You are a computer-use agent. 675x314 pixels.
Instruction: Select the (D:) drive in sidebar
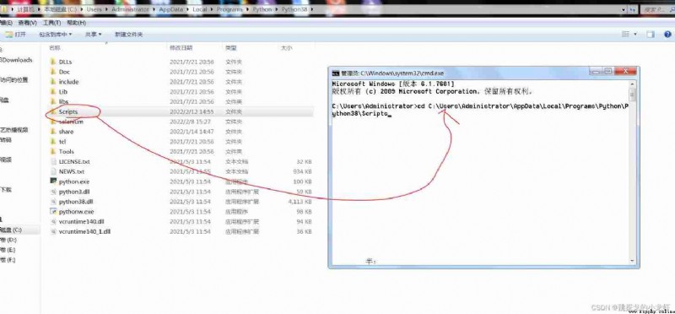pyautogui.click(x=8, y=240)
